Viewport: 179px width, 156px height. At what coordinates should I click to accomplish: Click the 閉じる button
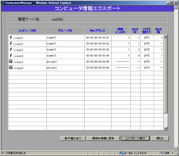click(160, 138)
